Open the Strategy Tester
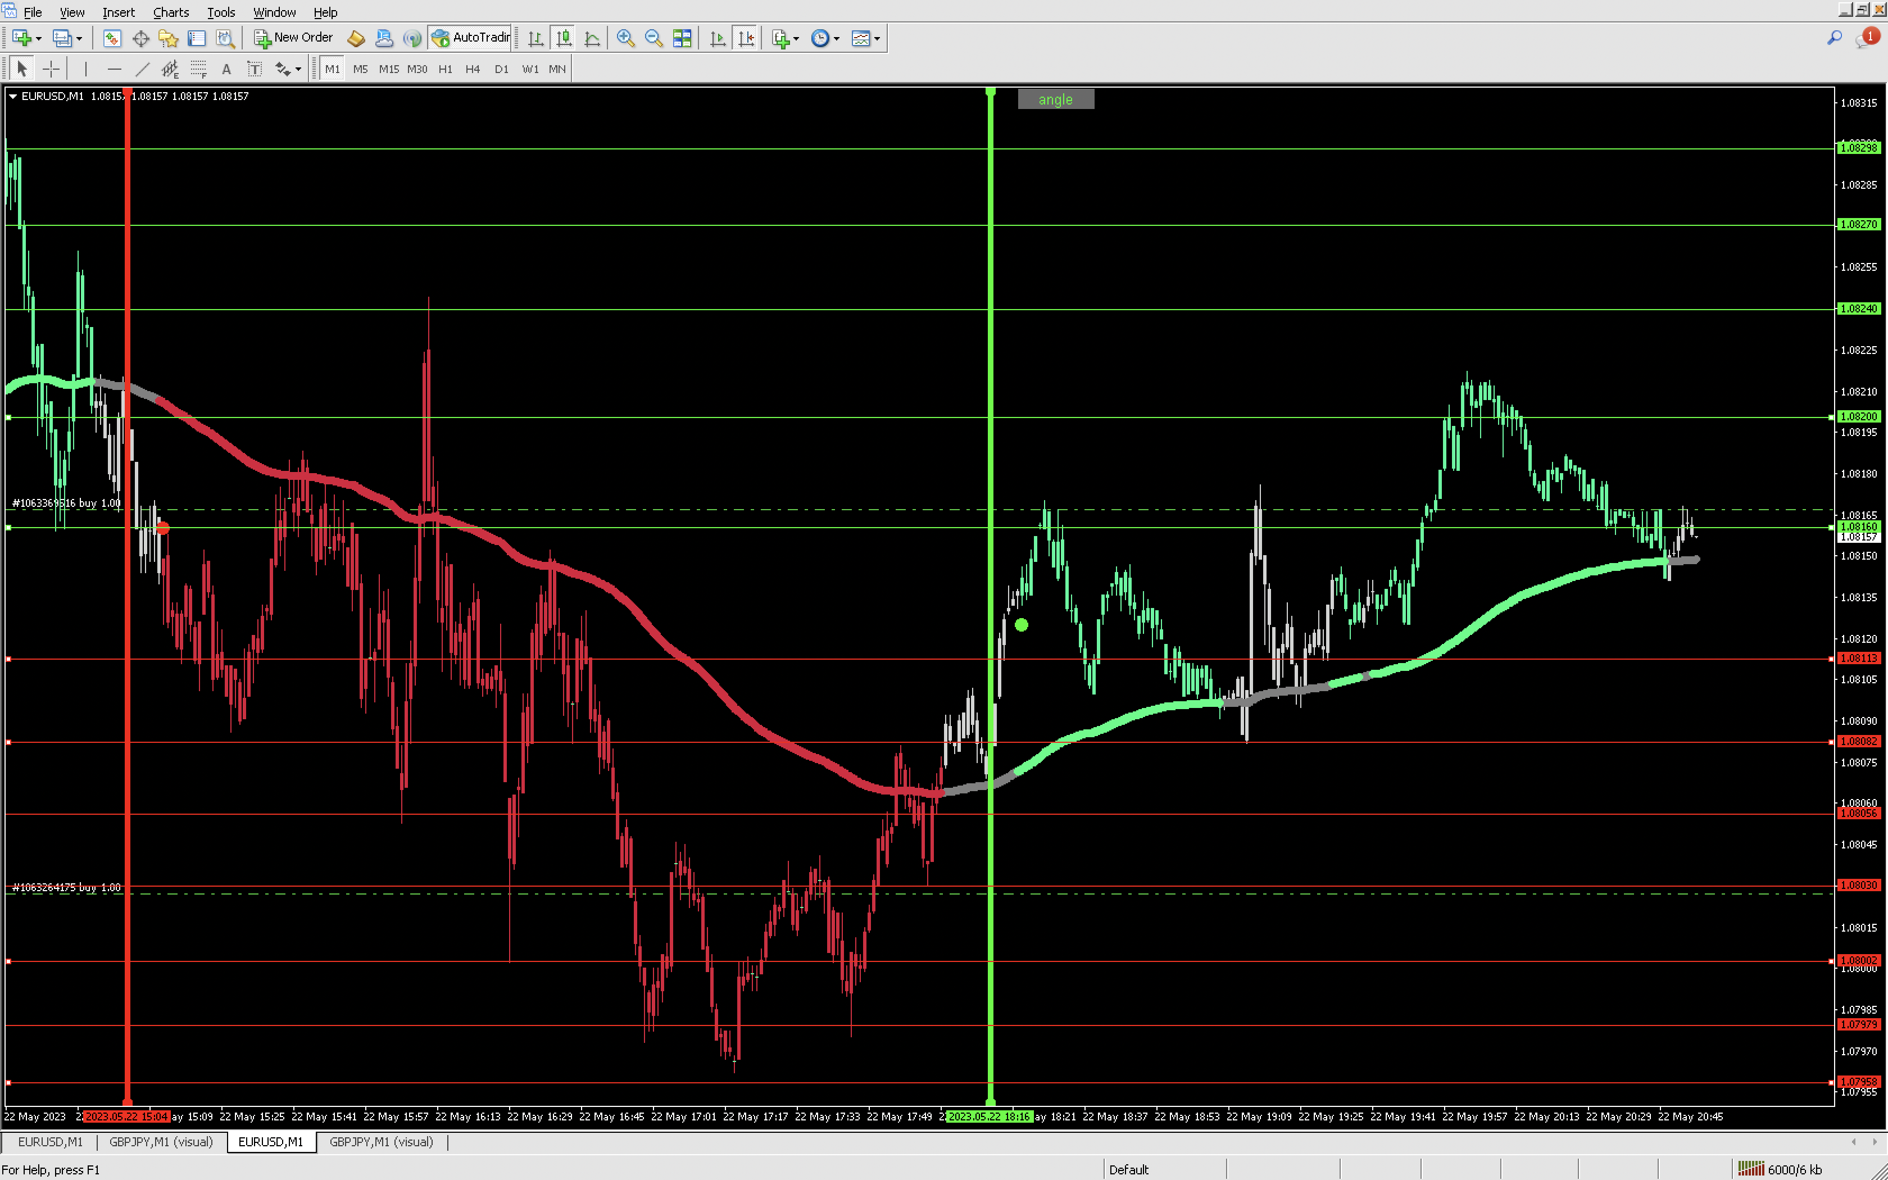The image size is (1888, 1180). click(x=225, y=38)
